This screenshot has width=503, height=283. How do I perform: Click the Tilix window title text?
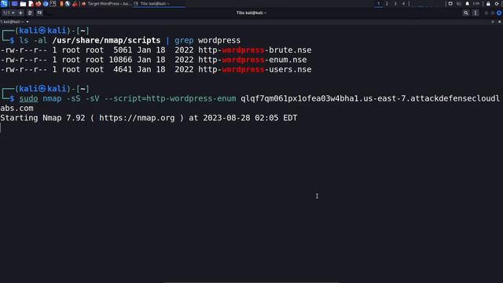pos(251,13)
